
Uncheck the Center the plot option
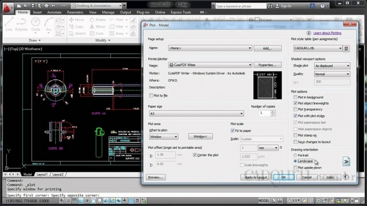click(x=195, y=155)
